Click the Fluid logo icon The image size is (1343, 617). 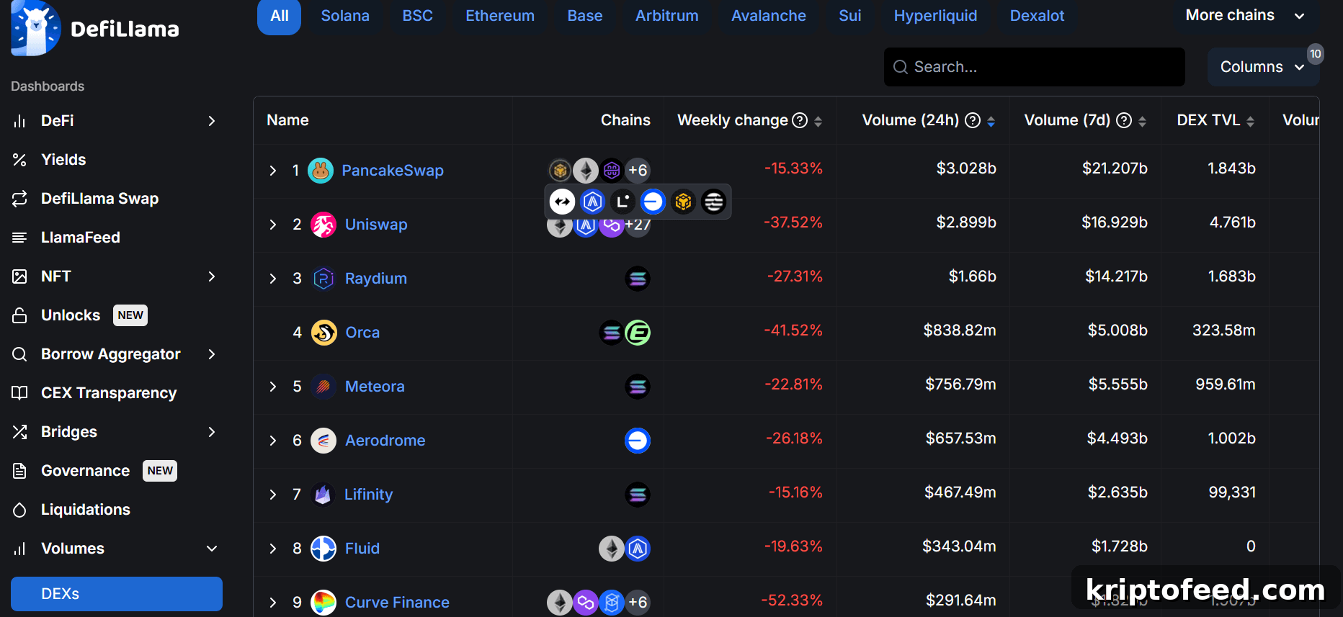point(324,549)
